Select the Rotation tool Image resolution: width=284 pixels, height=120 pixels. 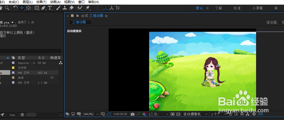tap(15, 8)
